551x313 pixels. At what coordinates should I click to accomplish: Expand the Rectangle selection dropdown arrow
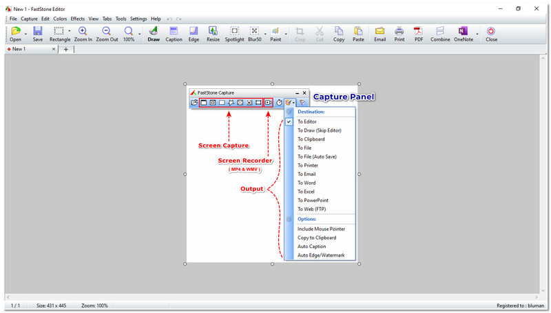point(70,32)
